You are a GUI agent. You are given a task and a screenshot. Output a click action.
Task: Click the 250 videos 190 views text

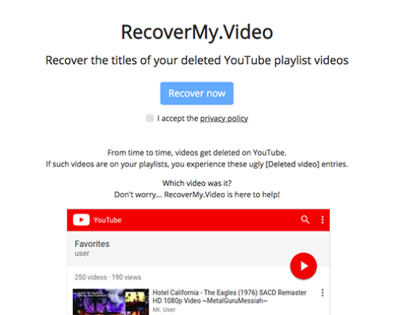[x=108, y=277]
